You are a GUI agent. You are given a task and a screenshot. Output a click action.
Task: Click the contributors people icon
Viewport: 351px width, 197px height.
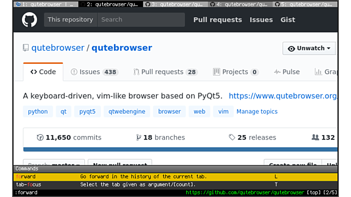coord(315,137)
